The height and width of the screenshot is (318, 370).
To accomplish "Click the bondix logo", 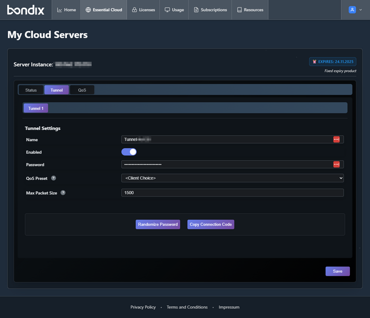I will click(x=25, y=10).
